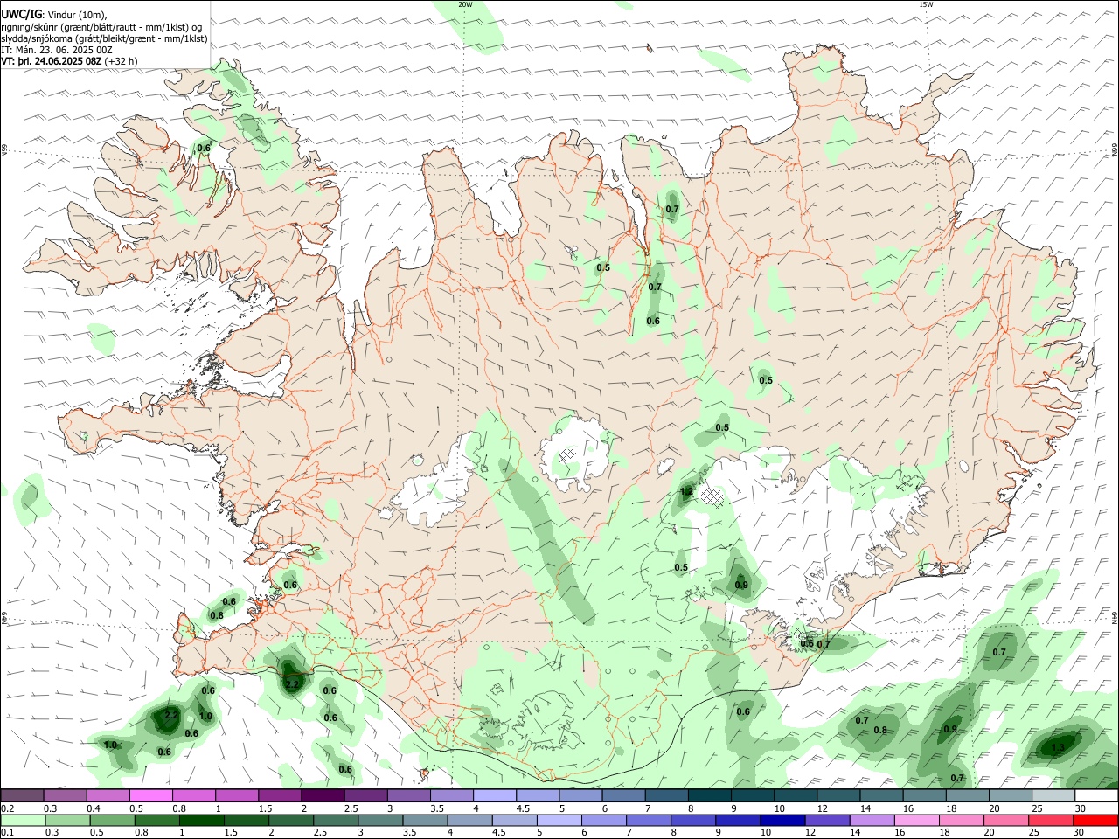Click the navy blue 10–12 rain swatch
The height and width of the screenshot is (839, 1119).
pos(783,821)
